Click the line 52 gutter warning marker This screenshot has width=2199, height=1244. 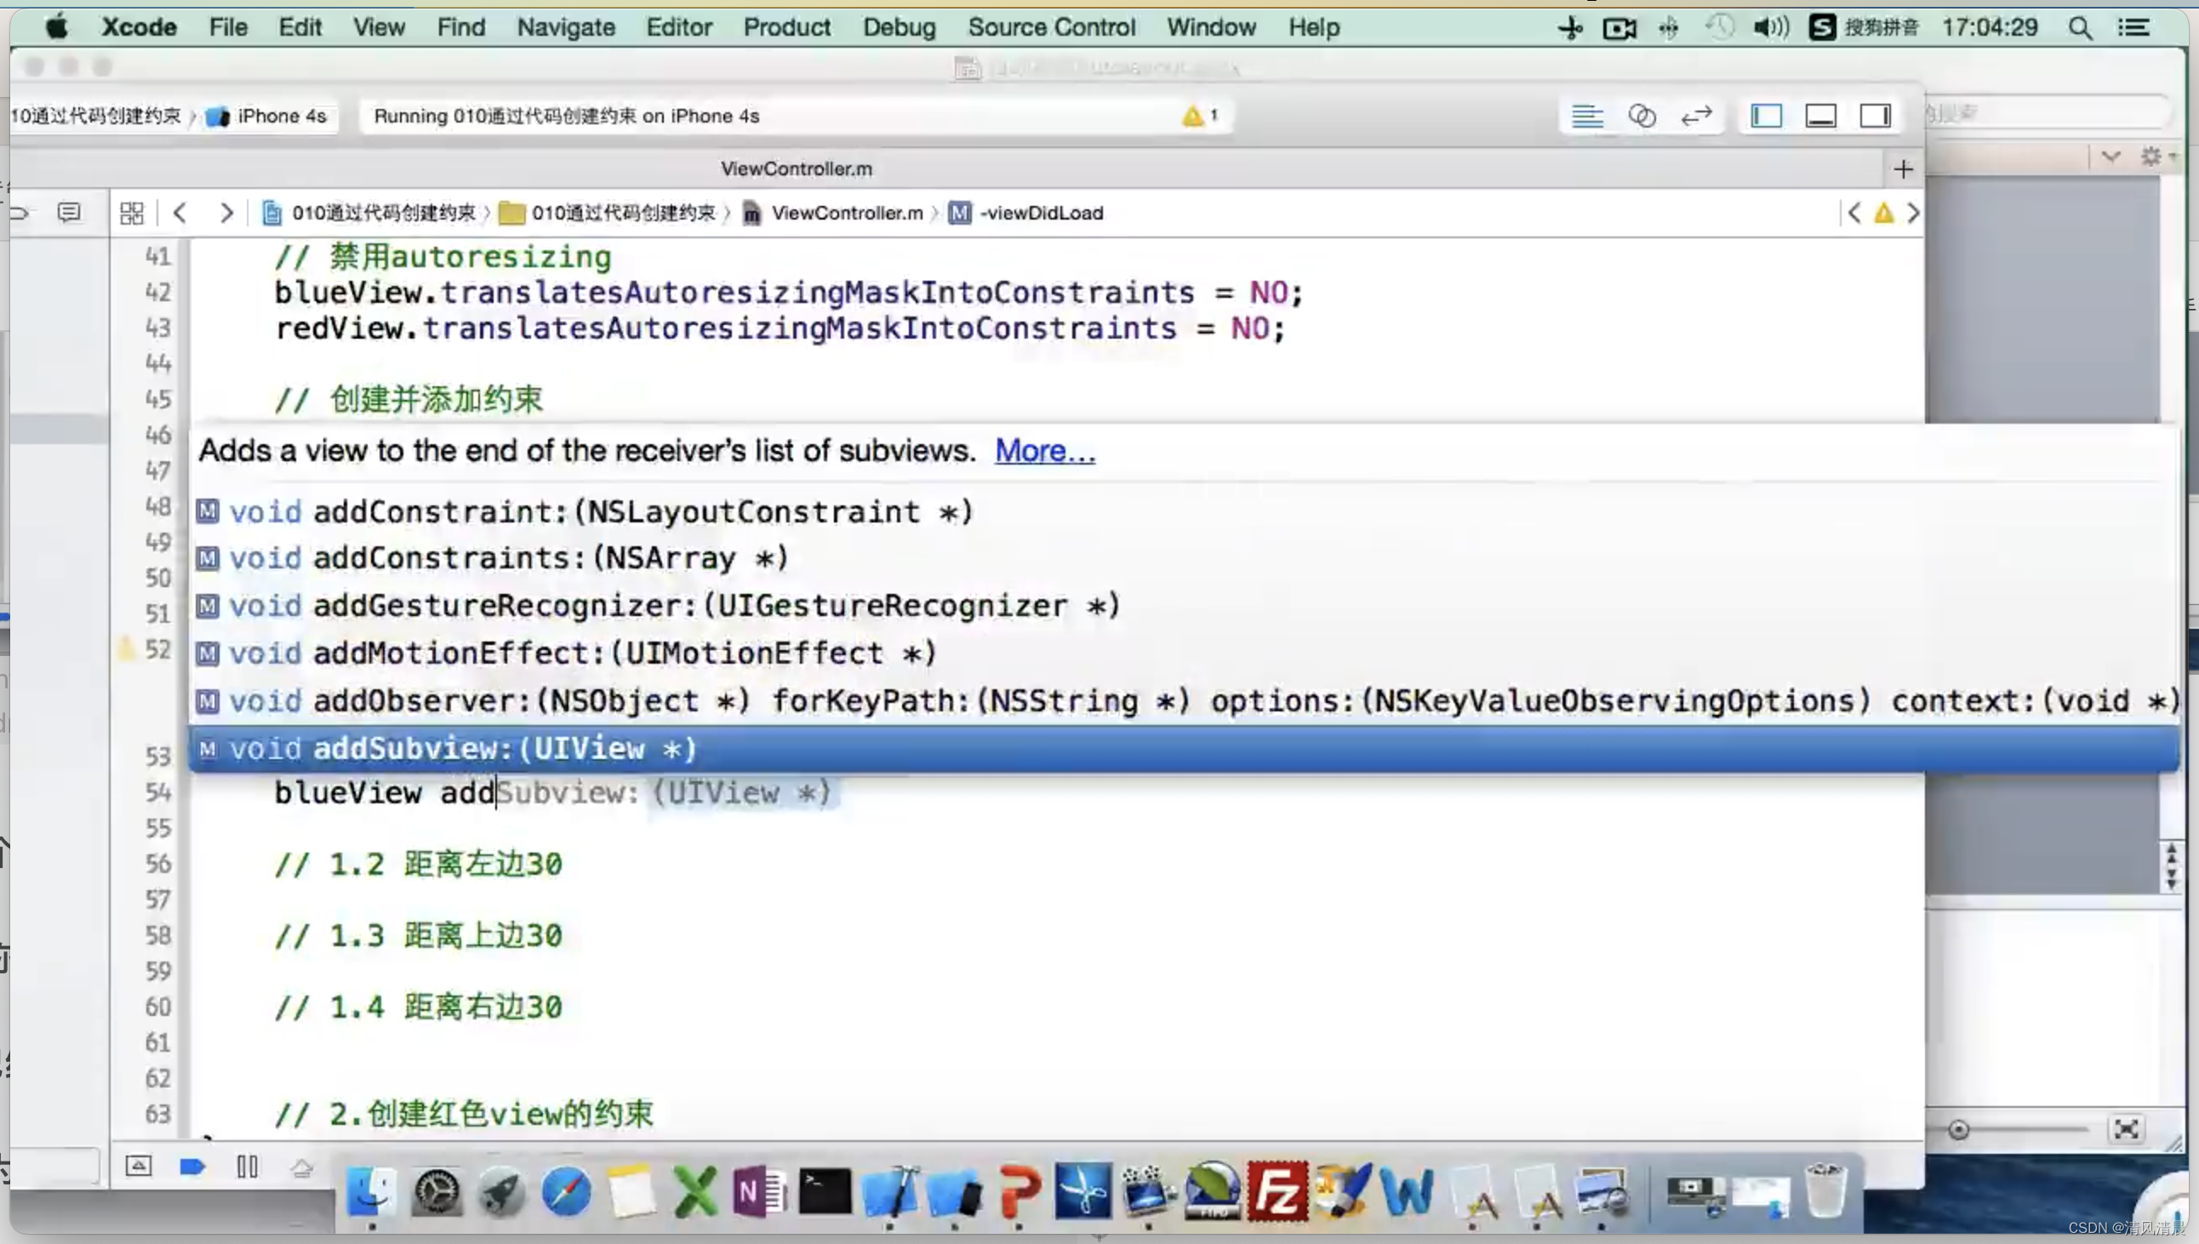point(127,649)
